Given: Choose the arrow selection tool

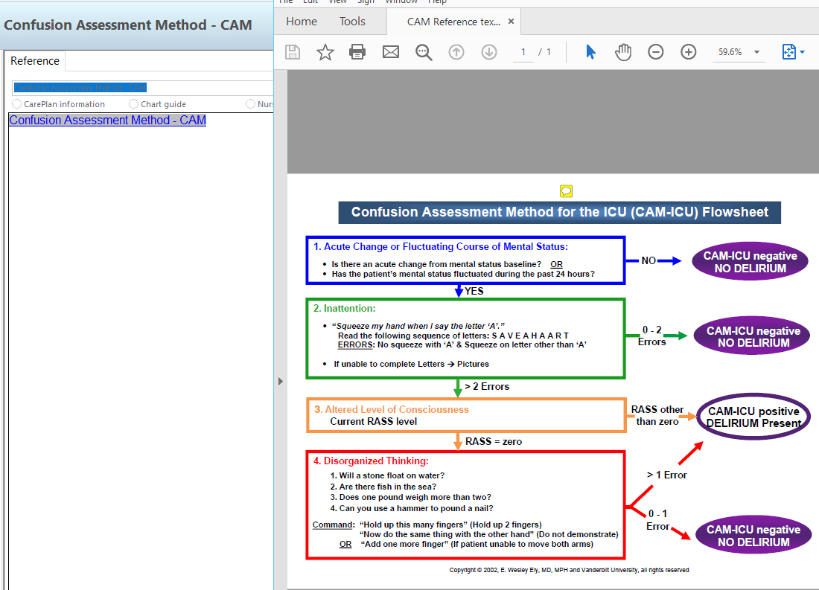Looking at the screenshot, I should coord(590,52).
